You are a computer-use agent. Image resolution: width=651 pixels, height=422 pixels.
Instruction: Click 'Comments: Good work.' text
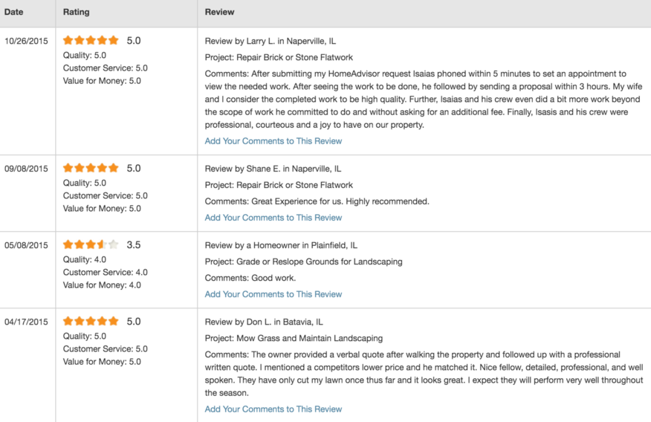(x=250, y=278)
